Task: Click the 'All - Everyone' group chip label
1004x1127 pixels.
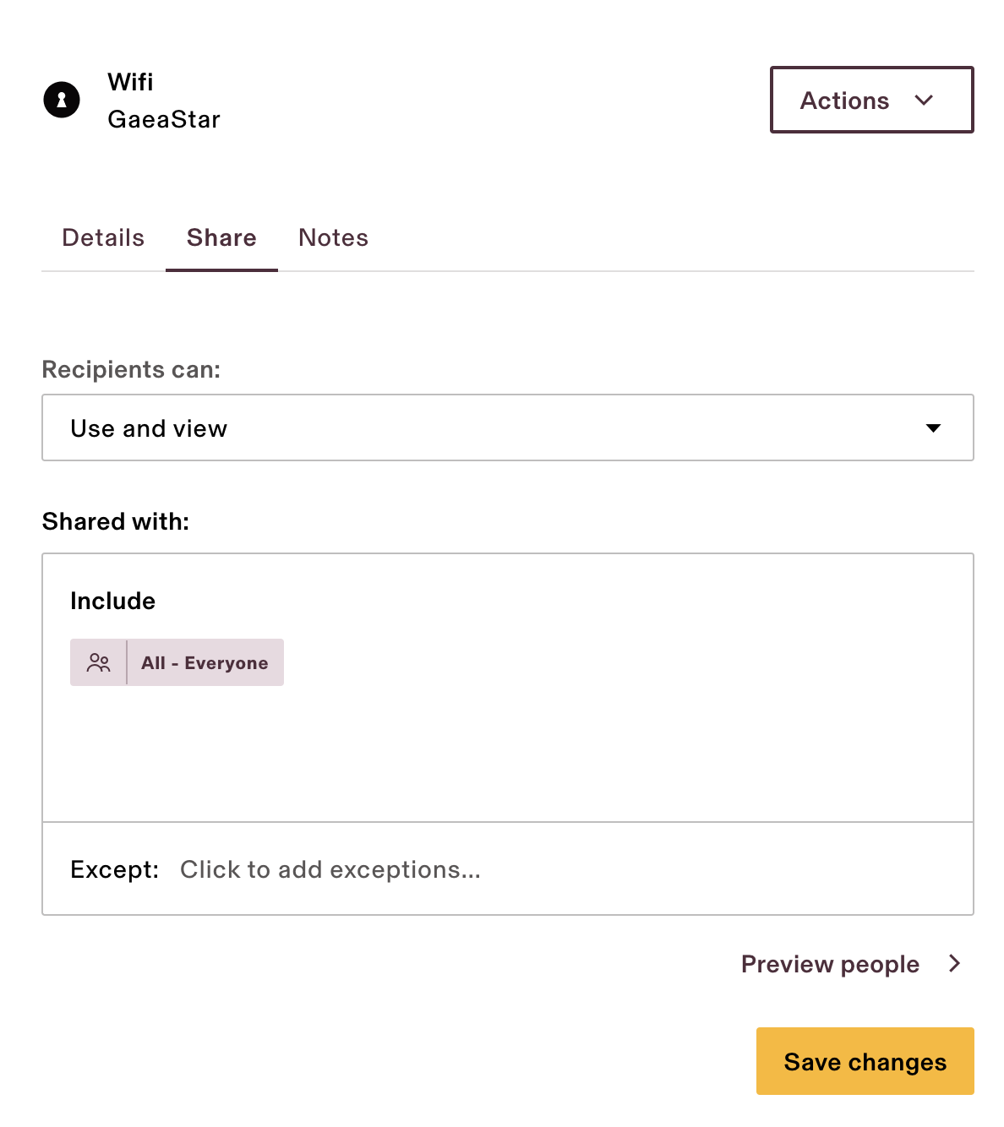Action: (x=205, y=663)
